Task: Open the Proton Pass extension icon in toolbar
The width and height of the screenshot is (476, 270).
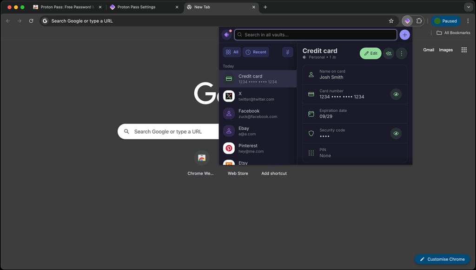Action: point(407,21)
